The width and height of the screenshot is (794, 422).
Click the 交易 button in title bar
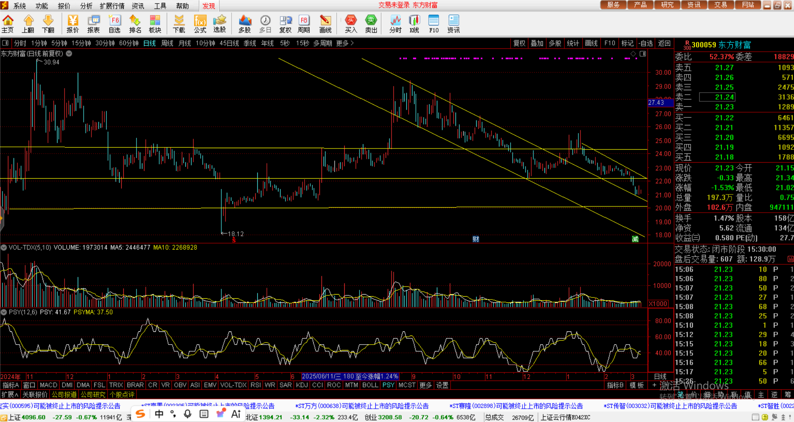coord(720,5)
